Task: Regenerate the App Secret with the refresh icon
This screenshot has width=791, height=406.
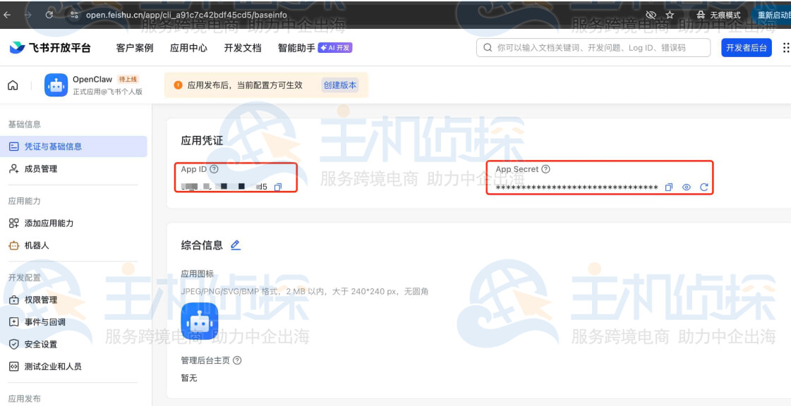Action: click(704, 187)
